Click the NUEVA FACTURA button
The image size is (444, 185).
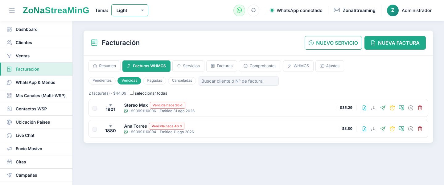395,43
